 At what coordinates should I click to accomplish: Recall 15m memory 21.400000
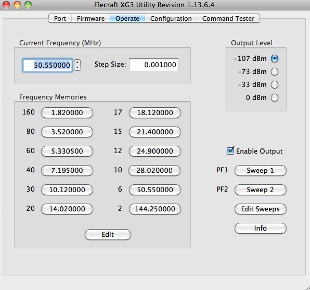(x=155, y=132)
